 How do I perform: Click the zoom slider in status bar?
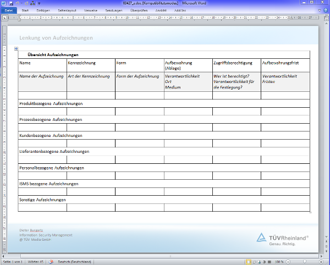click(x=306, y=261)
